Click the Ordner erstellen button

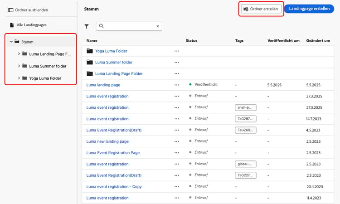tap(261, 9)
